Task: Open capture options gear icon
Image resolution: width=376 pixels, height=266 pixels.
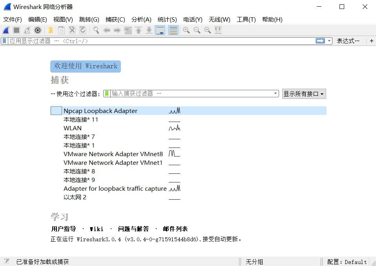Action: 38,30
